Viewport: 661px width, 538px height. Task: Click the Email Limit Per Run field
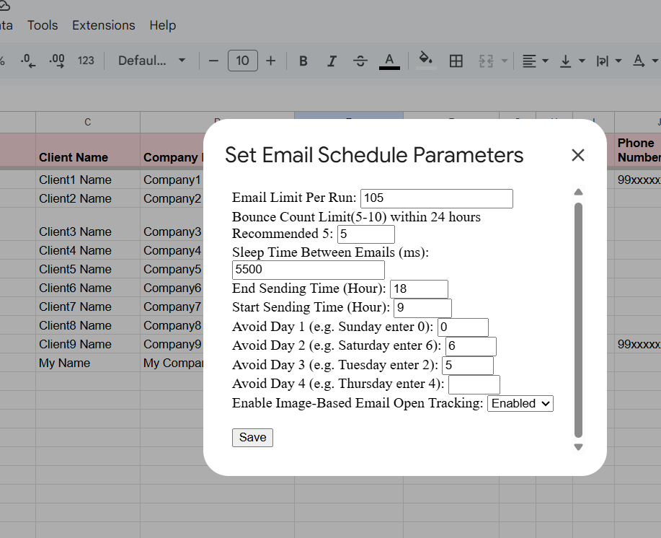[x=437, y=198]
